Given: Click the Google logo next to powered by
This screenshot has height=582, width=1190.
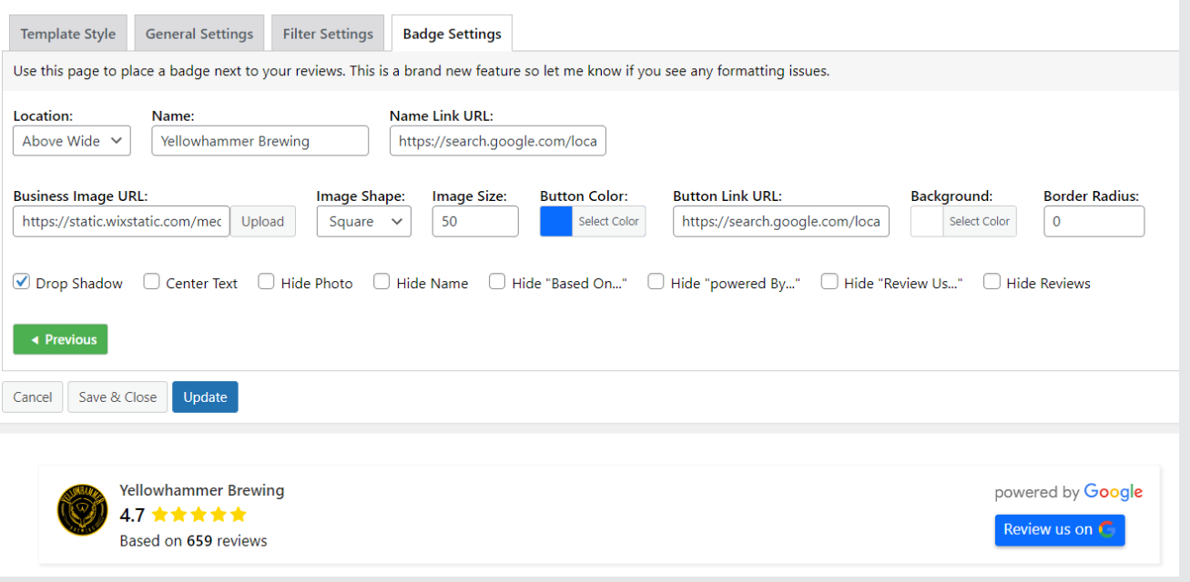Looking at the screenshot, I should point(1114,492).
